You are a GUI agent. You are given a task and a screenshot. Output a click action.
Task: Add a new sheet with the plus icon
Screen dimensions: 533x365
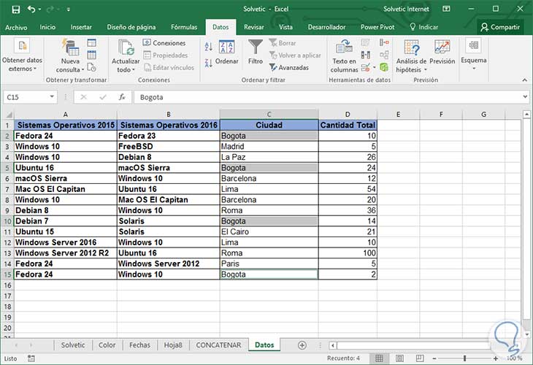click(302, 345)
